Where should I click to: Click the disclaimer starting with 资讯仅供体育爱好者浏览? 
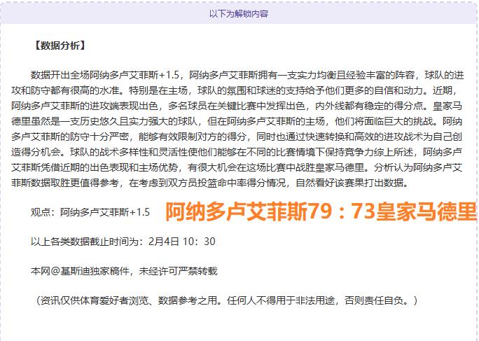coord(225,300)
